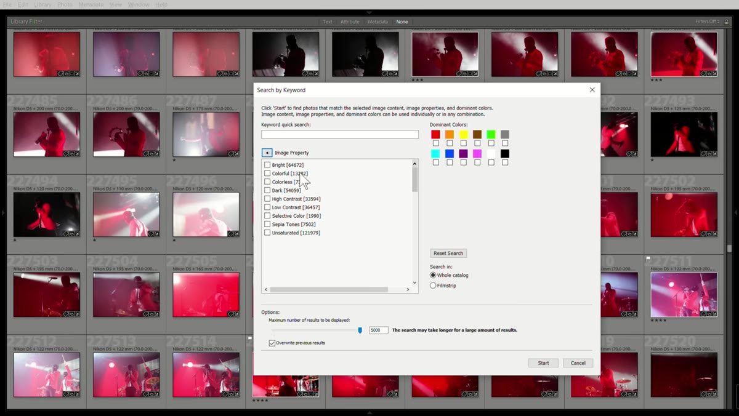
Task: Select thumbnail under number 227485 in grid
Action: coord(47,134)
